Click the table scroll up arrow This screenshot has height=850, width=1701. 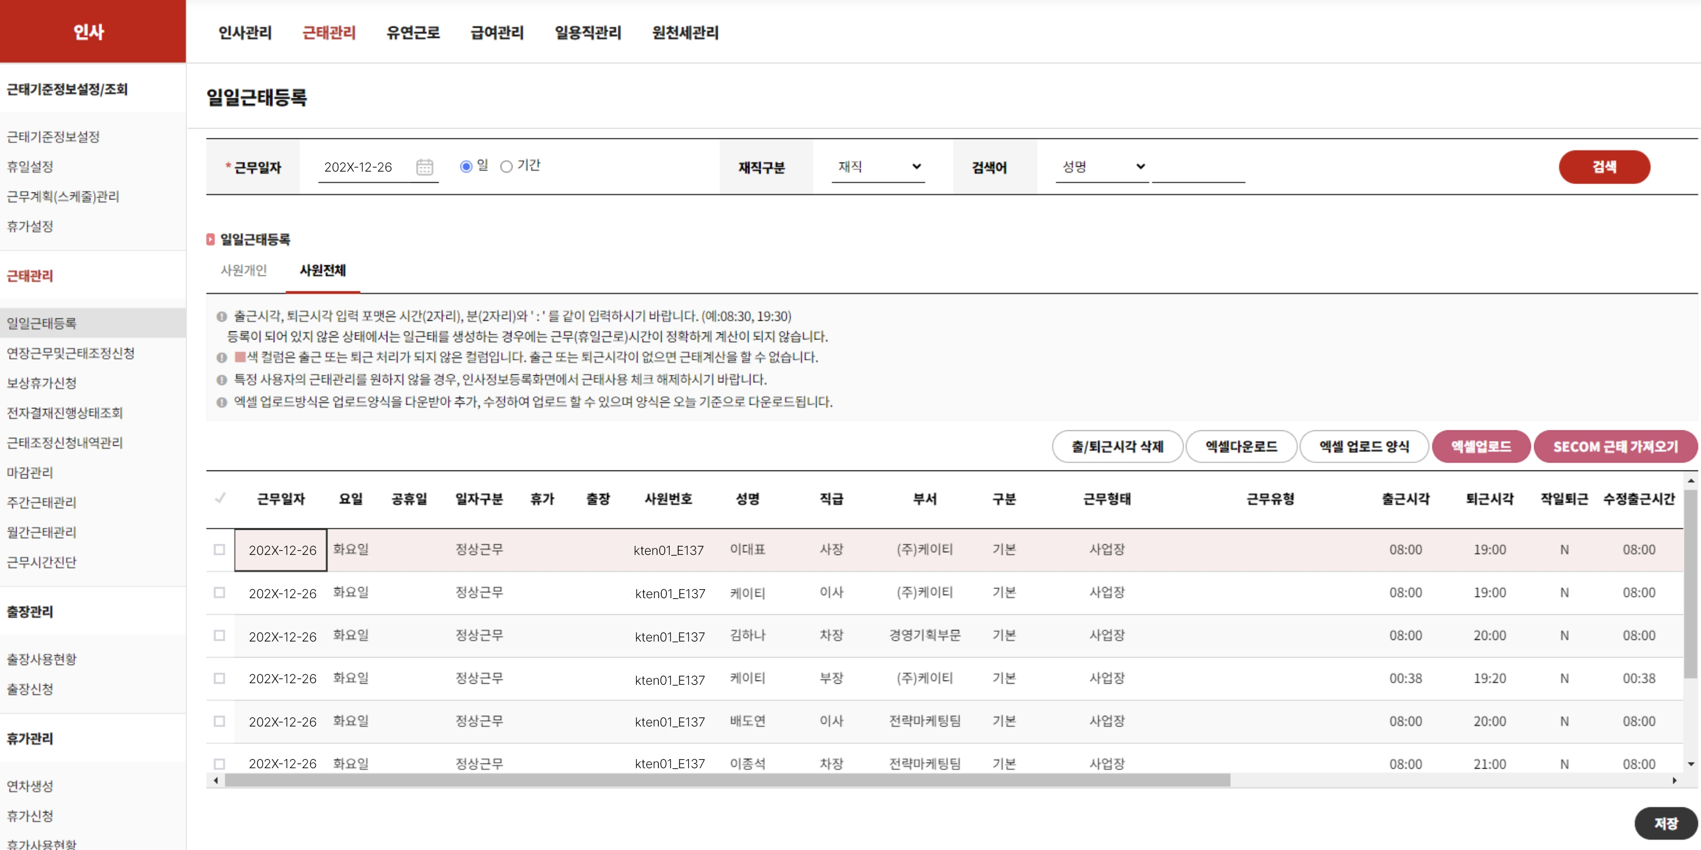pyautogui.click(x=1690, y=481)
